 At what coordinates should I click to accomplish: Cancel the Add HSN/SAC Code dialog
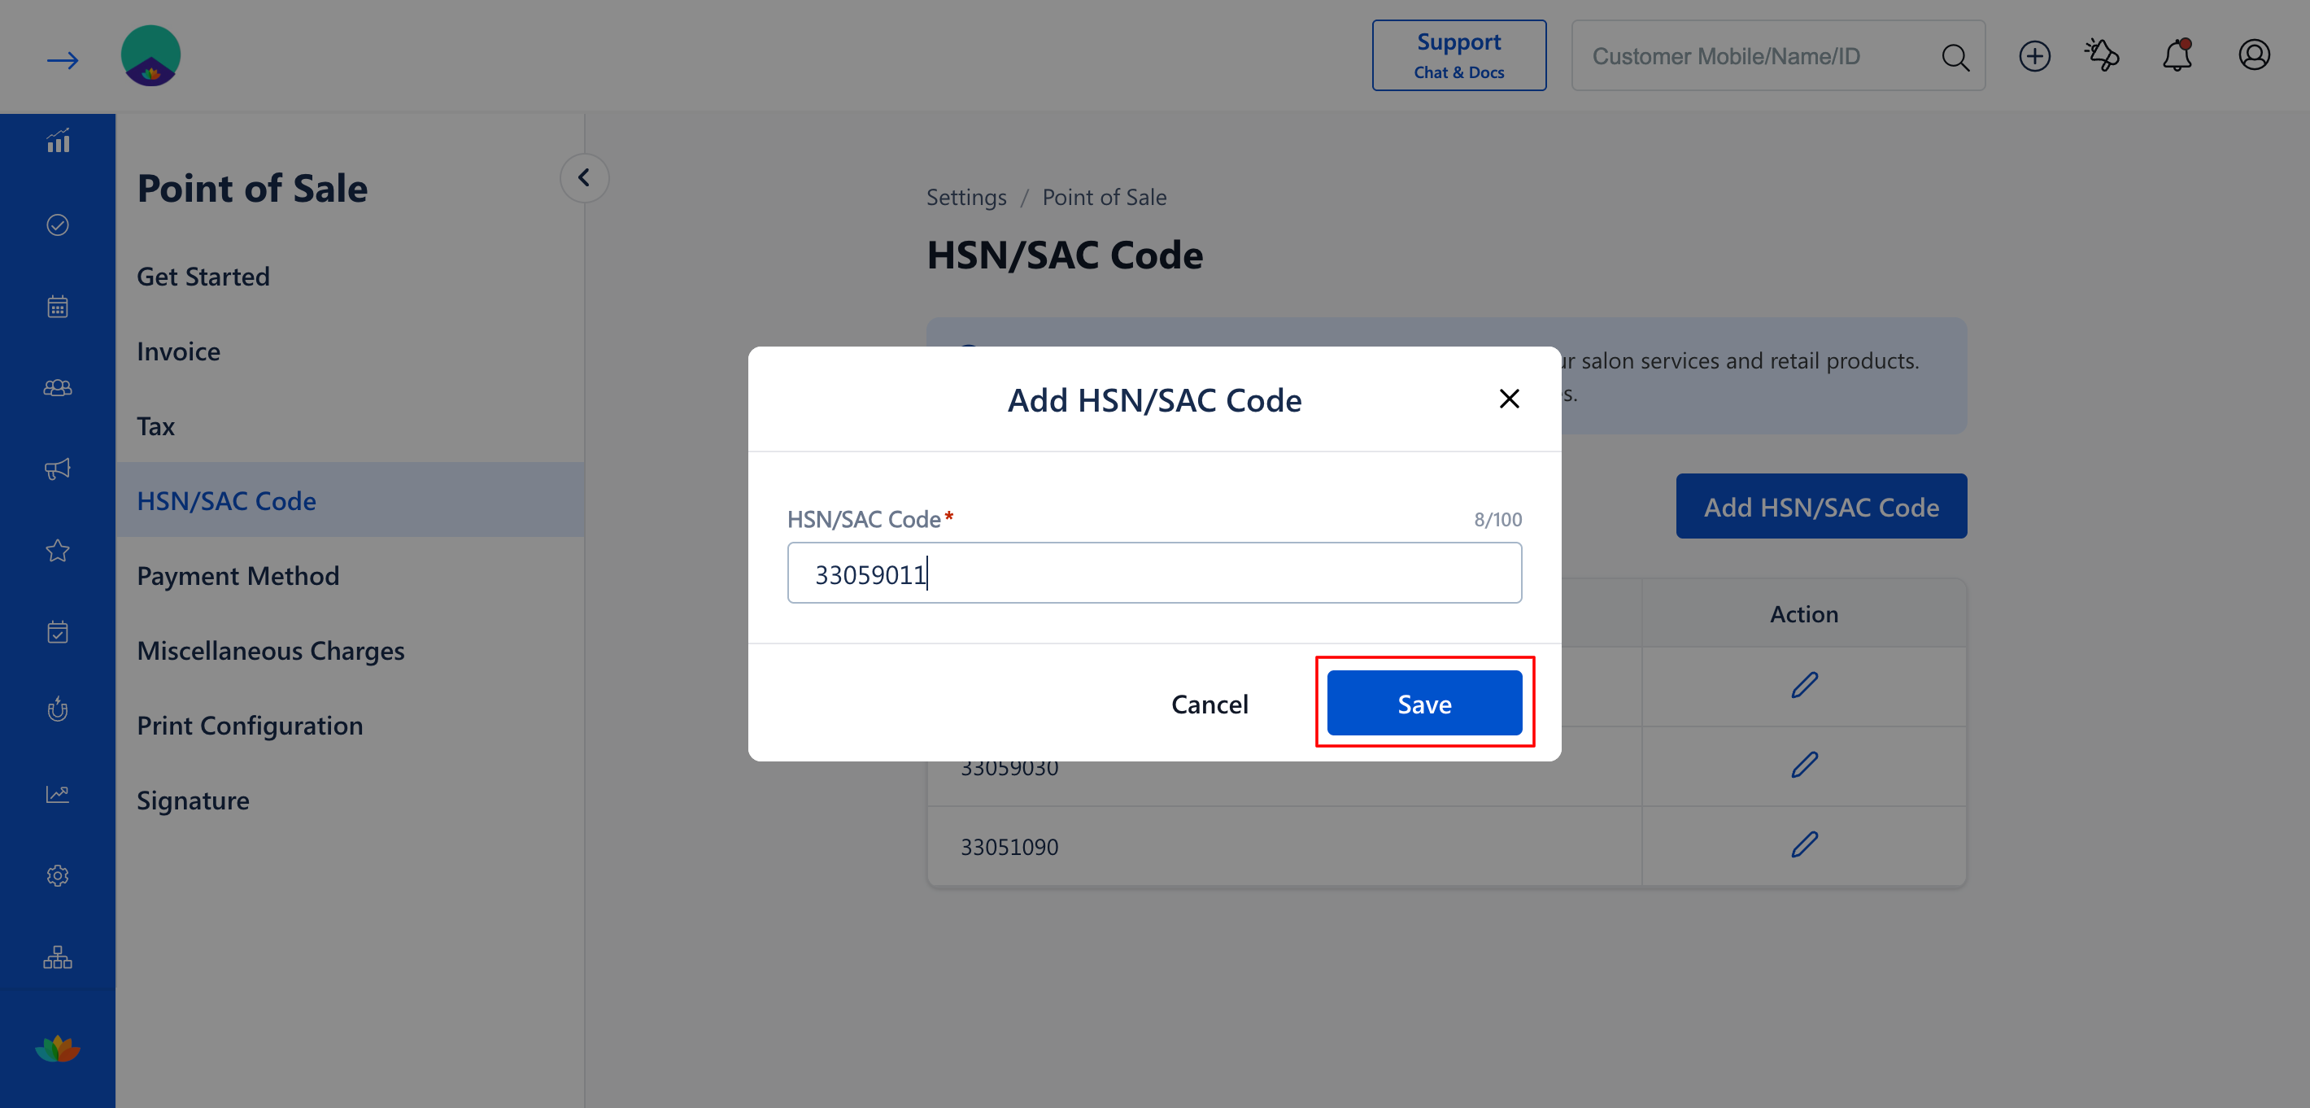1209,704
